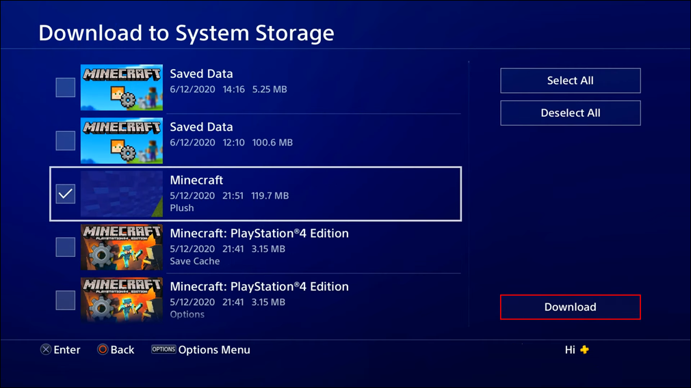691x388 pixels.
Task: Check the 5.25 MB Saved Data checkbox
Action: point(66,87)
